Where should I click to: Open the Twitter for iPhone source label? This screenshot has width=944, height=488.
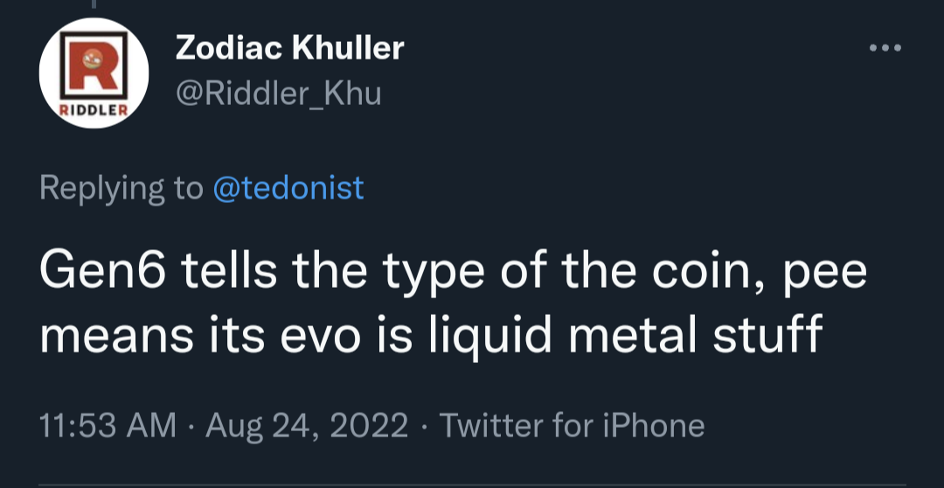572,425
